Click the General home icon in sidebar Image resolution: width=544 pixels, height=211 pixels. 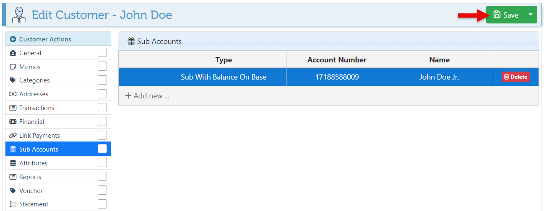click(x=13, y=53)
